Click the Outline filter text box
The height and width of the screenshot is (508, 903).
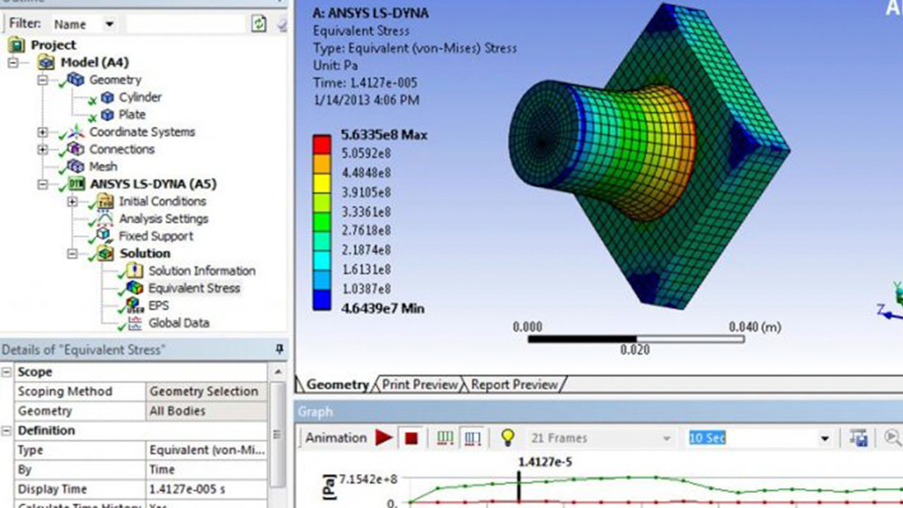coord(185,24)
